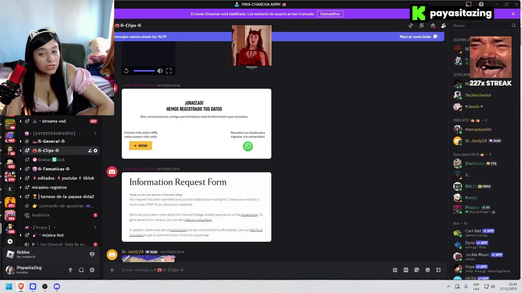Image resolution: width=522 pixels, height=293 pixels.
Task: Open comando-de-apuestas channel
Action: coord(60,206)
